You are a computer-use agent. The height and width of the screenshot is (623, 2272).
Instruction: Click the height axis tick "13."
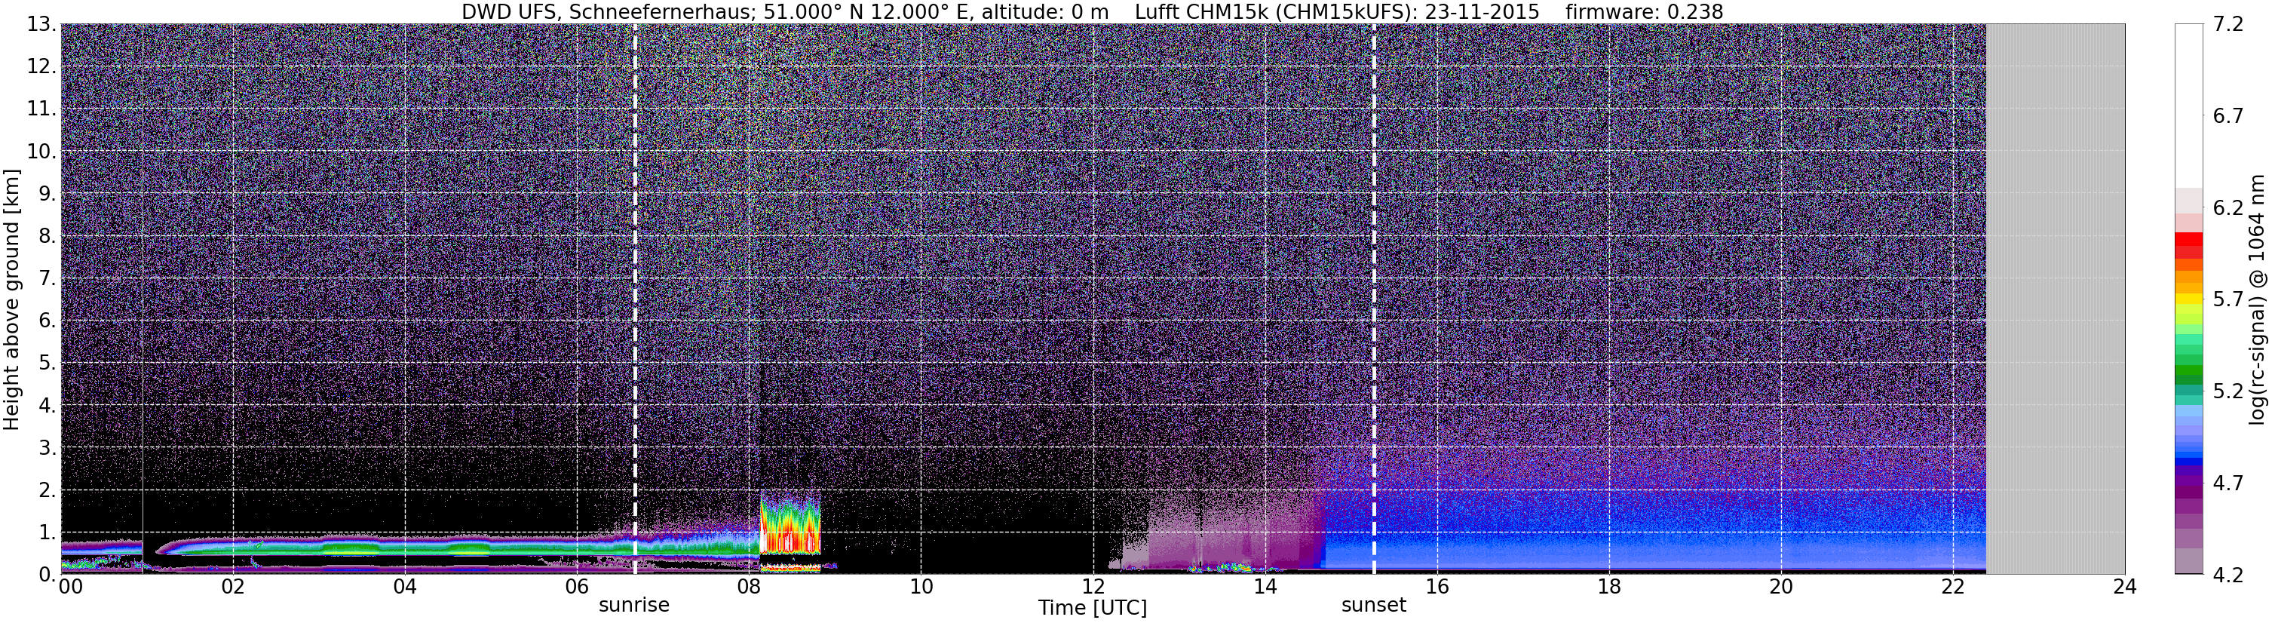point(41,25)
